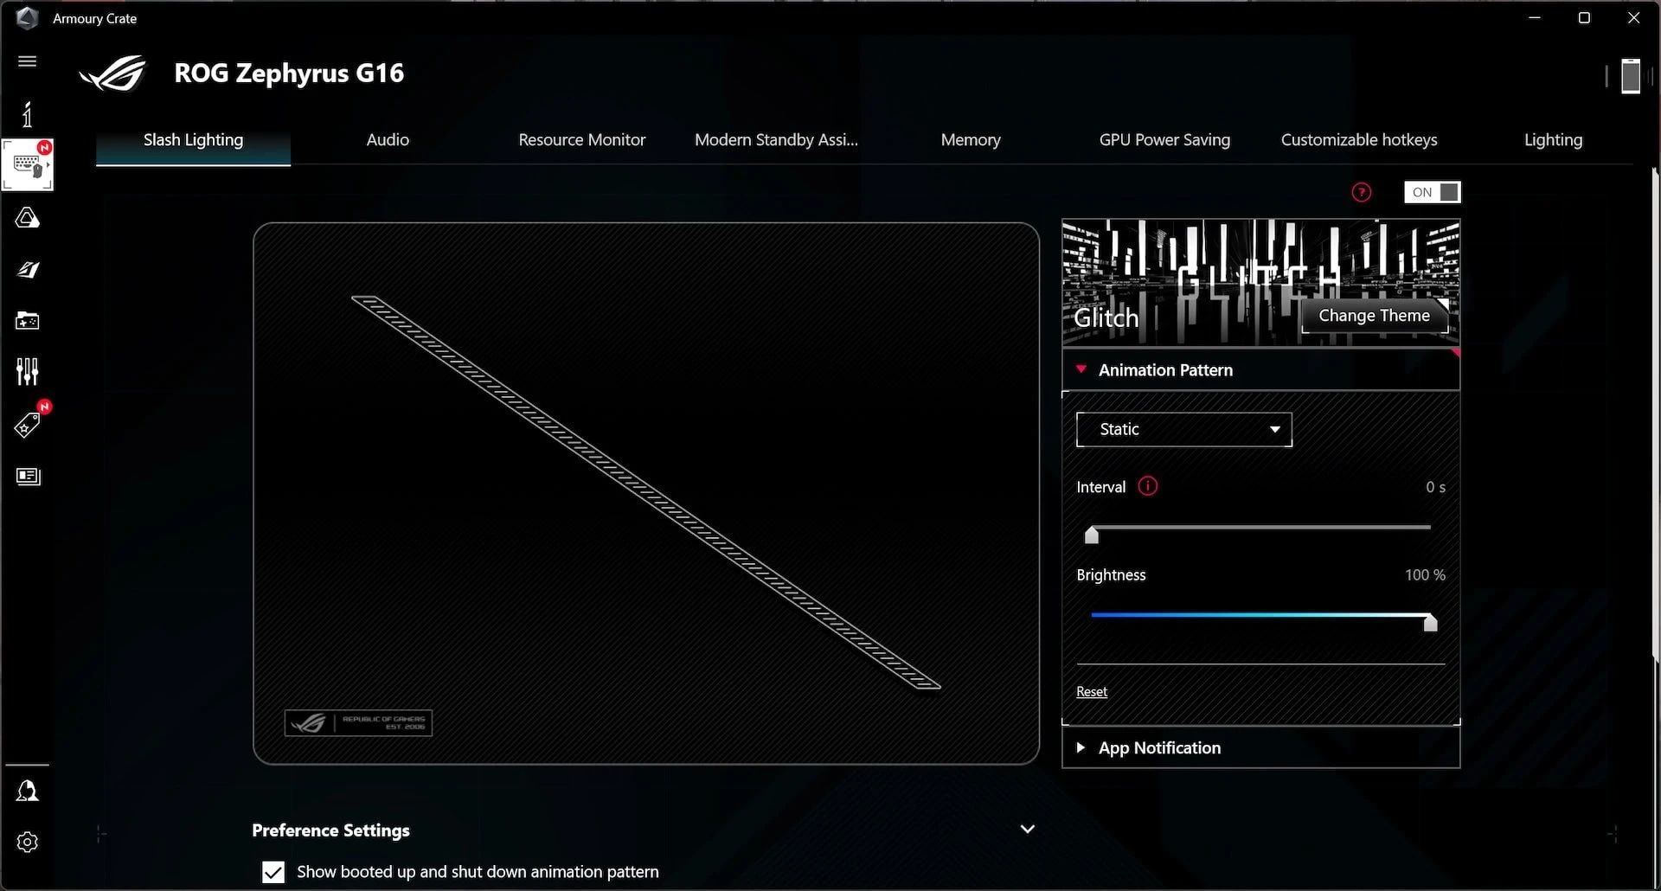Image resolution: width=1661 pixels, height=891 pixels.
Task: Click the slash lighting preview strip
Action: pyautogui.click(x=645, y=493)
